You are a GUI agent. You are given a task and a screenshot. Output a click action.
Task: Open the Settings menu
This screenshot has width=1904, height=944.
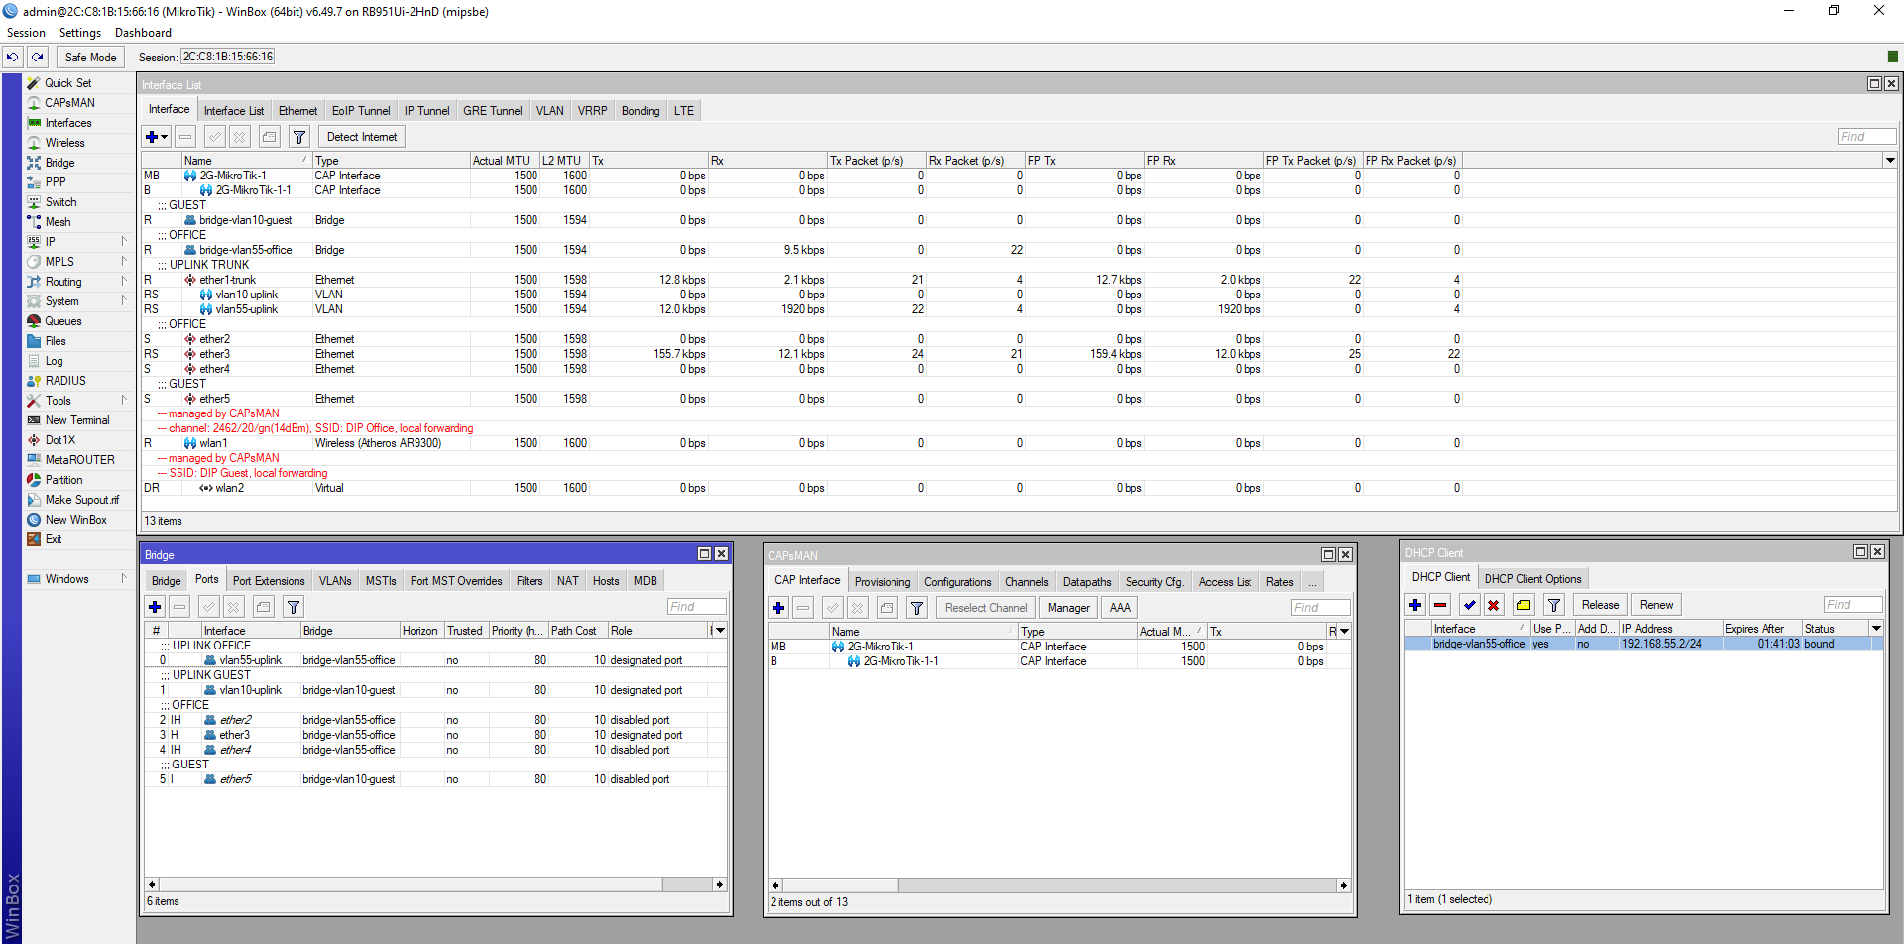click(x=79, y=33)
